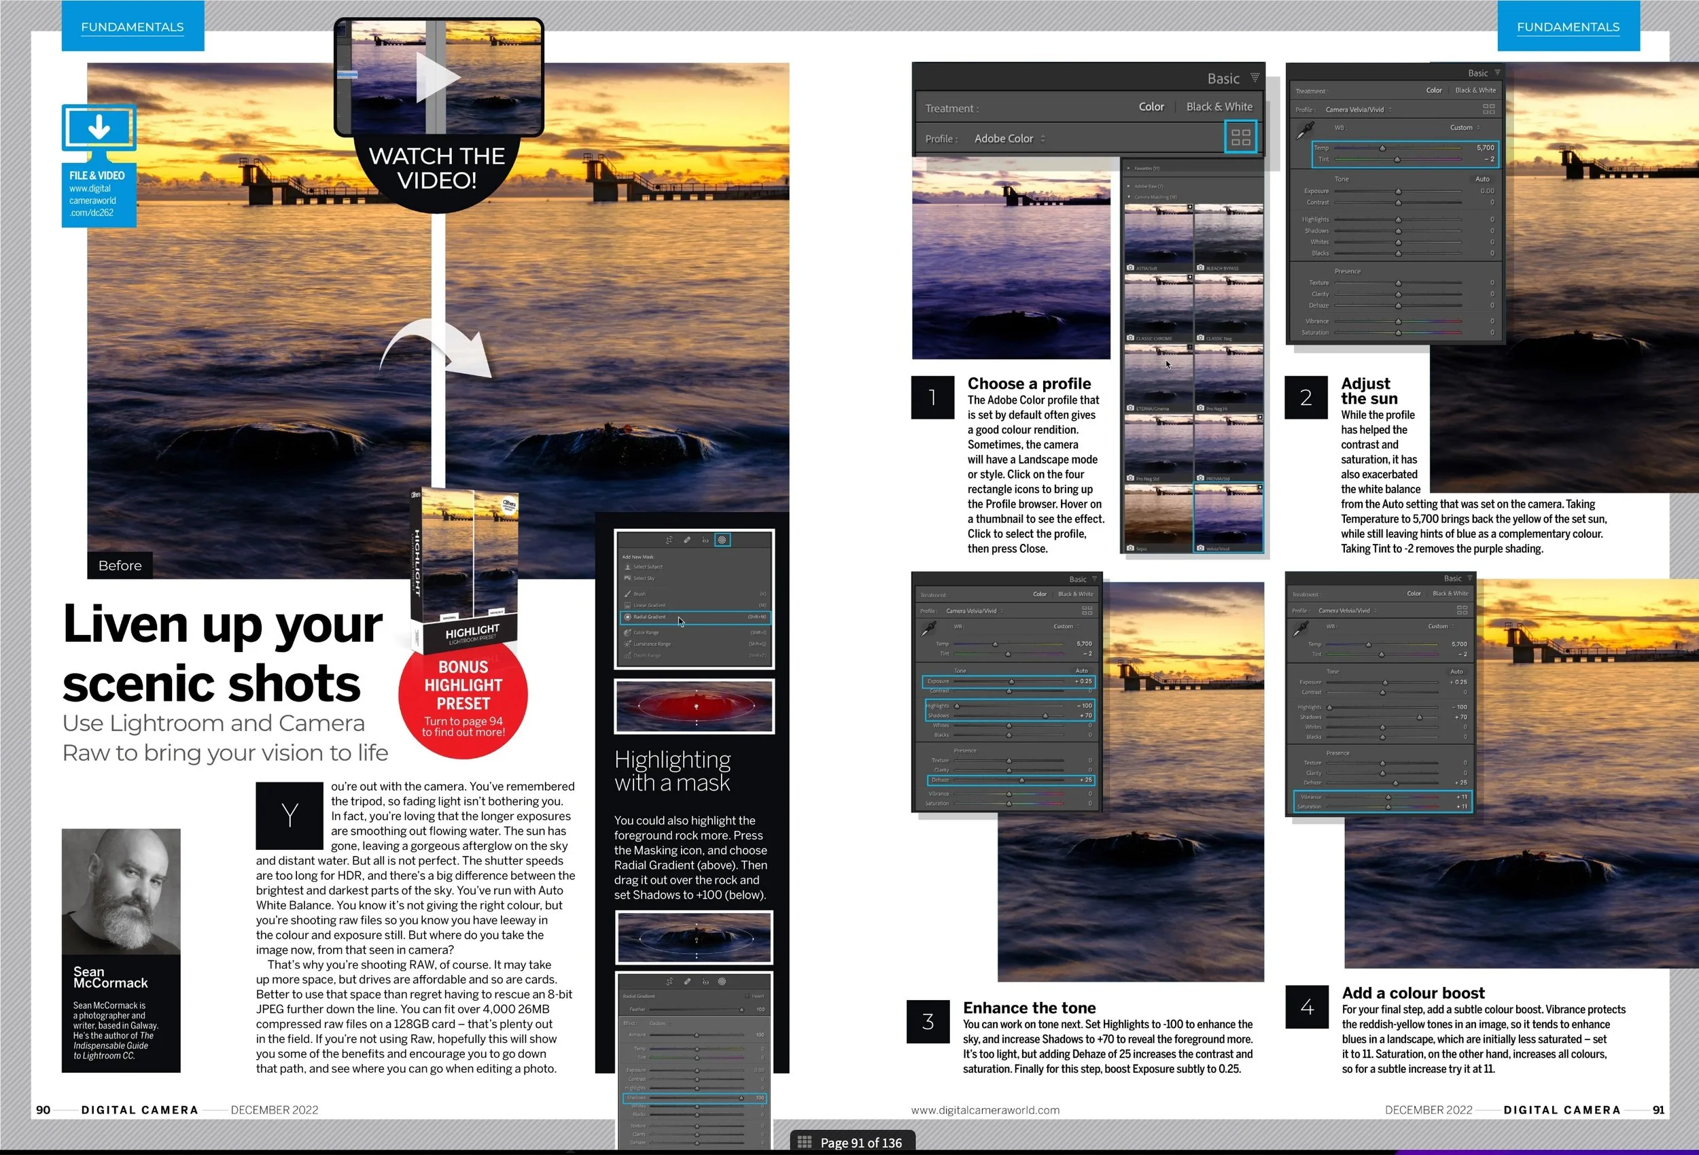This screenshot has height=1155, width=1699.
Task: Collapse the large Basic panel triangle in step 1
Action: point(1255,77)
